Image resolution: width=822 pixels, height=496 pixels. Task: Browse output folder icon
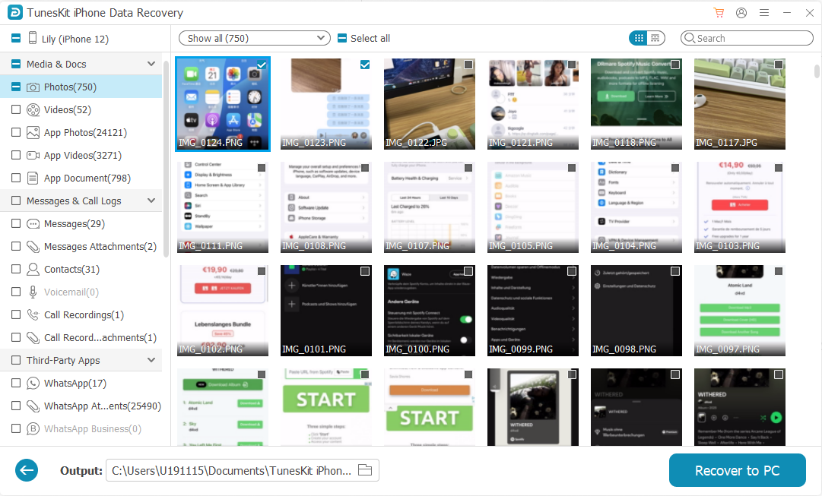[365, 470]
